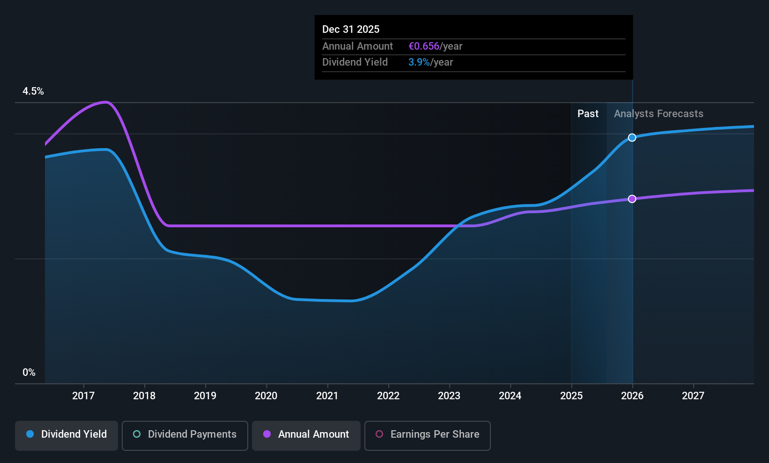
Task: Click the 2021 x-axis label
Action: tap(327, 396)
